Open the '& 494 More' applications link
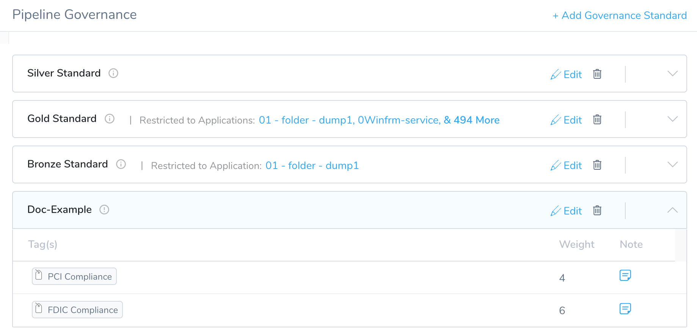This screenshot has width=697, height=335. coord(472,120)
